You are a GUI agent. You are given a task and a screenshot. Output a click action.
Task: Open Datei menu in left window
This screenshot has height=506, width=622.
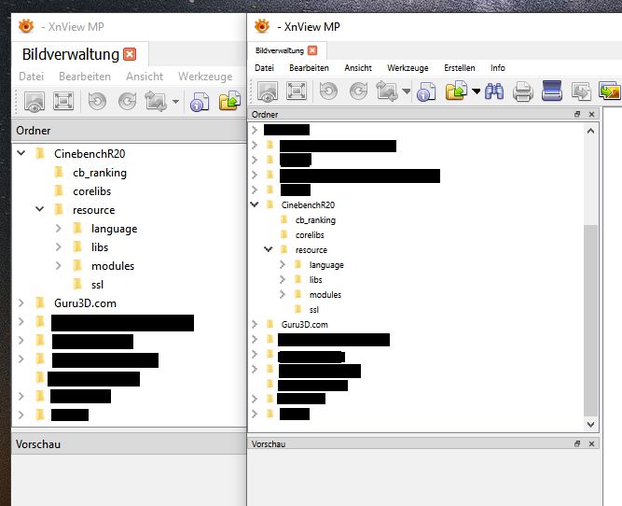coord(32,77)
